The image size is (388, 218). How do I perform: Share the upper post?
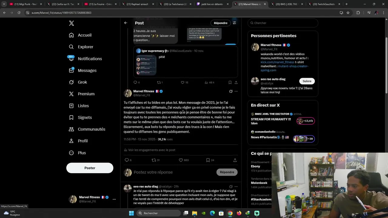[236, 82]
